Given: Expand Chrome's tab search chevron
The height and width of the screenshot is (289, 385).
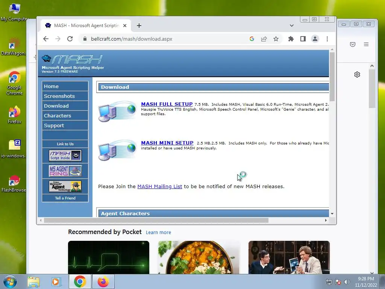Looking at the screenshot, I should (292, 26).
